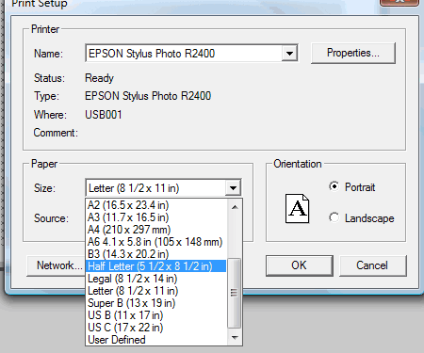Choose Half Letter (5 1/2 x 8 1/2 in)
The height and width of the screenshot is (353, 424).
[x=156, y=266]
